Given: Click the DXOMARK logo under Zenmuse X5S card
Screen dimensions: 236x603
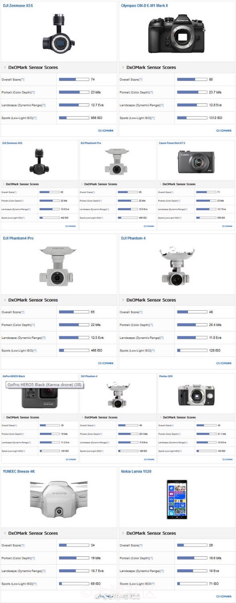Looking at the screenshot, I should [x=106, y=131].
